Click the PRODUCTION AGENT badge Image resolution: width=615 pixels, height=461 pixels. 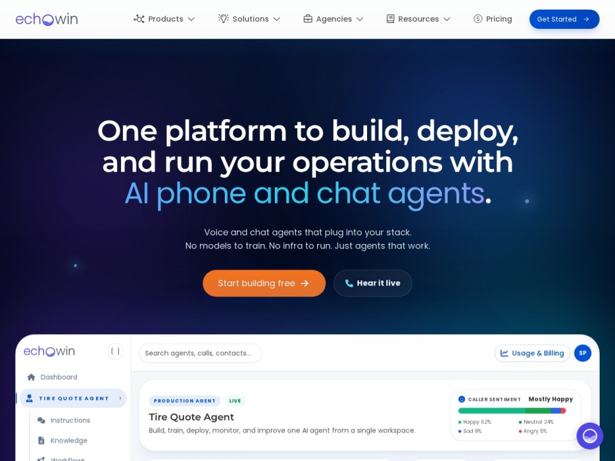(x=184, y=401)
